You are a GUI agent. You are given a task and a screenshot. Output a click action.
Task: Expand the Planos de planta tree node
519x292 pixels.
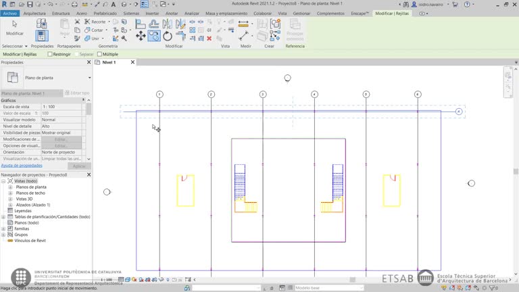point(10,187)
